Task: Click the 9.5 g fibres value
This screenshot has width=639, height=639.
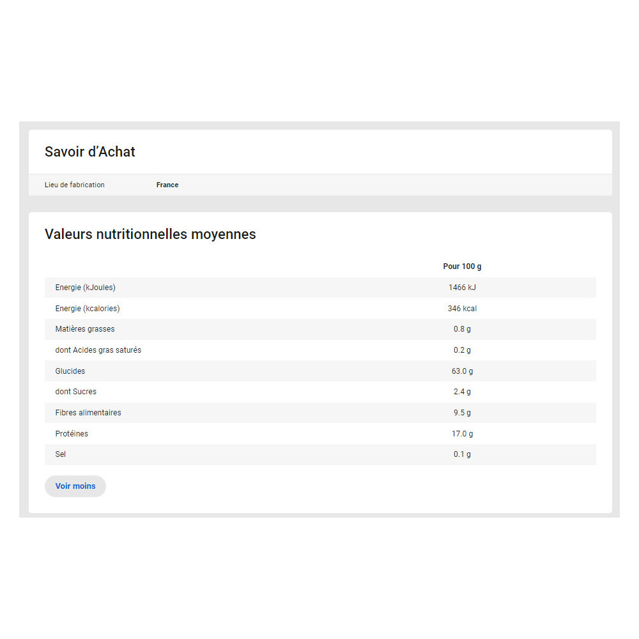Action: point(462,413)
